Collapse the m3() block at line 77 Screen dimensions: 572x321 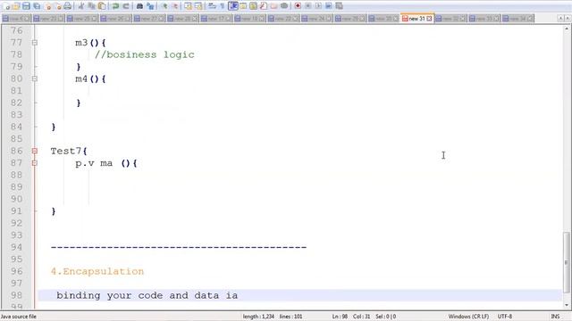(35, 43)
